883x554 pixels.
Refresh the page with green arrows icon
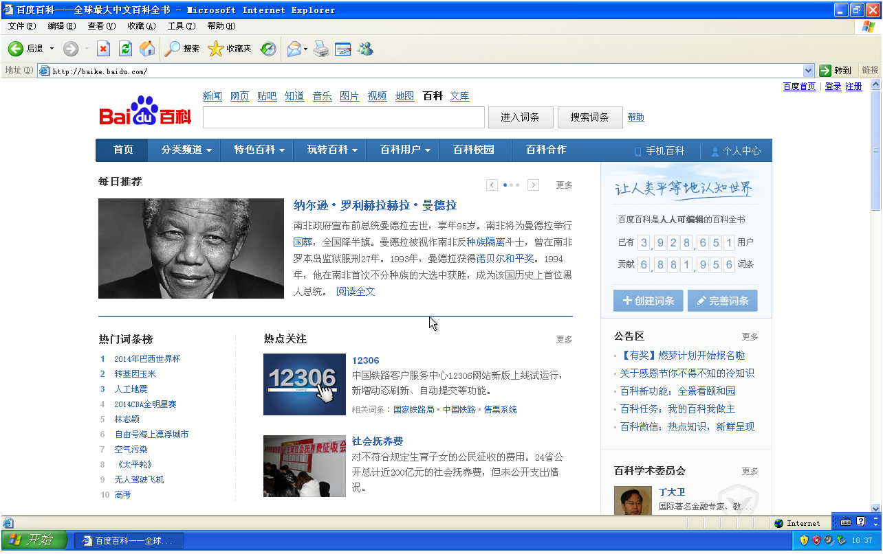point(125,49)
